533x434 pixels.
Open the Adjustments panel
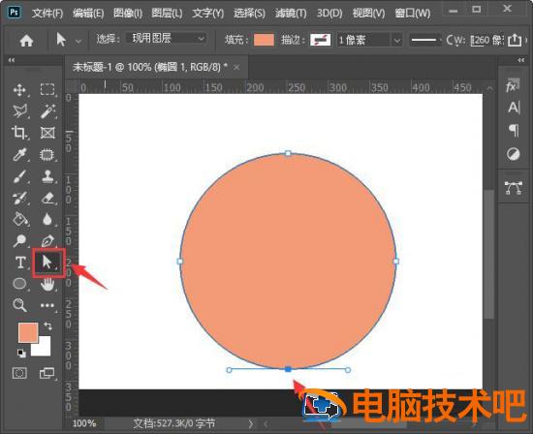click(513, 154)
